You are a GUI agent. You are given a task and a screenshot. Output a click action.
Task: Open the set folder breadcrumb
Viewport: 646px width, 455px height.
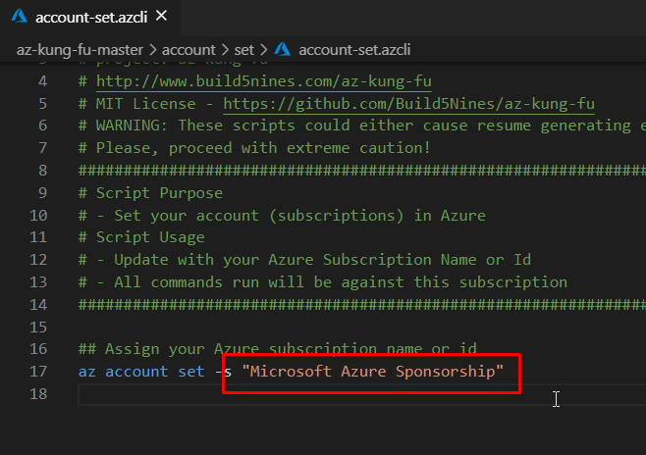pyautogui.click(x=244, y=48)
